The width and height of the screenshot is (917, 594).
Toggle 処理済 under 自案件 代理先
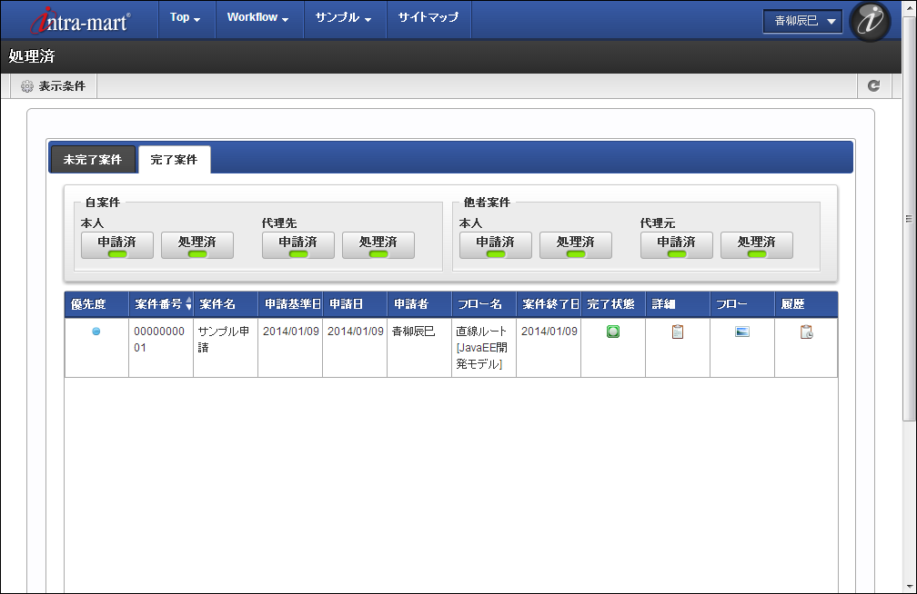click(378, 245)
